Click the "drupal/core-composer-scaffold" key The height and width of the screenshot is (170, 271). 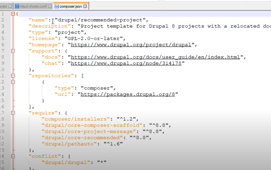92,125
